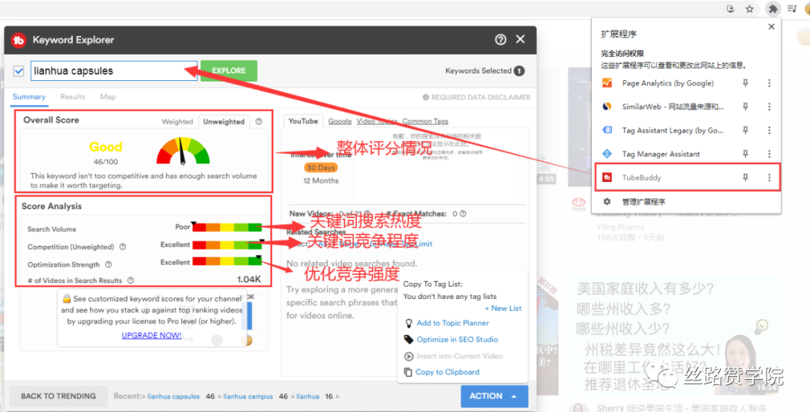Open Keyword Explorer help question mark

tap(500, 40)
